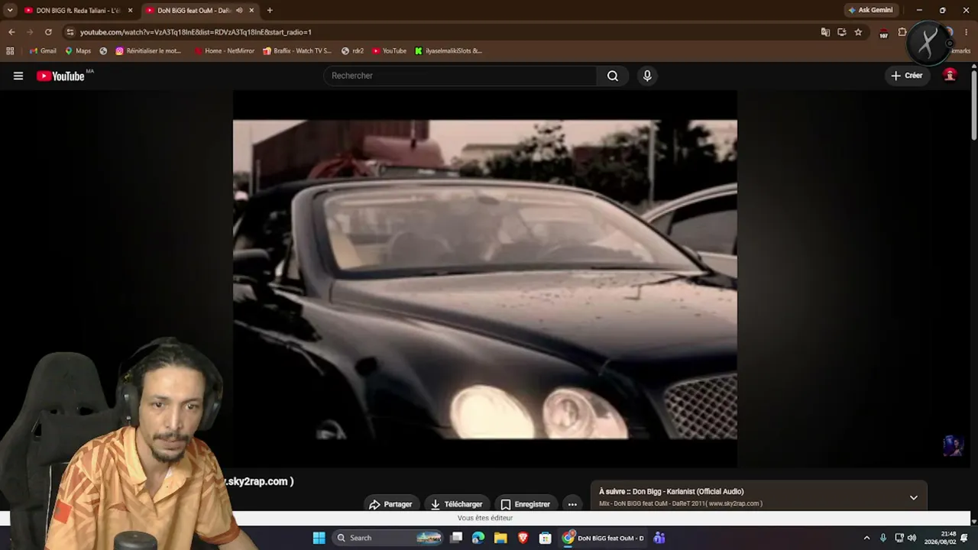This screenshot has width=978, height=550.
Task: Expand the À suivre playlist panel
Action: (x=914, y=497)
